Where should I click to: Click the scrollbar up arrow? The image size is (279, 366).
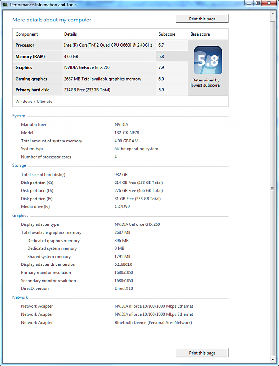(273, 14)
